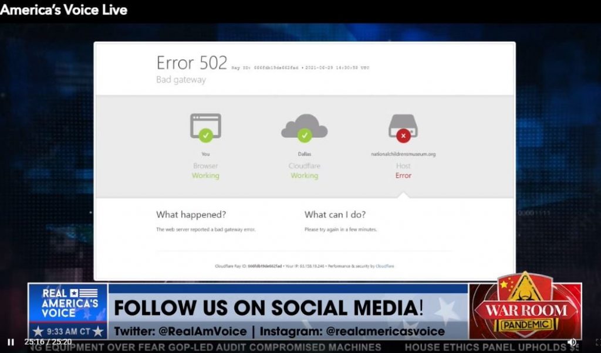Click the Cloudflare cloud icon
Image resolution: width=601 pixels, height=353 pixels.
coord(304,127)
